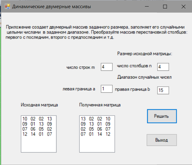Screen dimensions: 192x165
Task: Focus the число столбцов n input field
Action: [163, 67]
